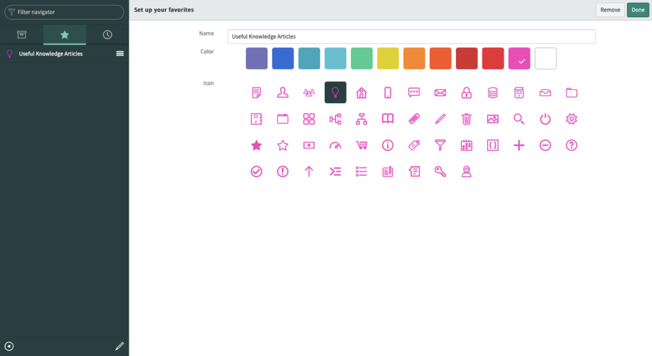Click the edit favorites pencil in sidebar

(119, 346)
